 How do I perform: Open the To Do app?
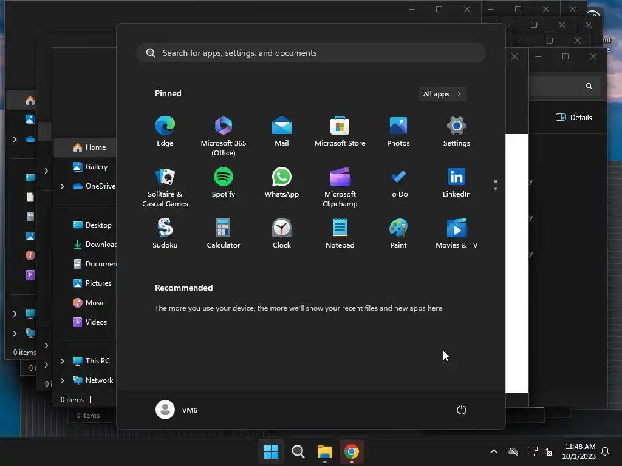pos(398,183)
